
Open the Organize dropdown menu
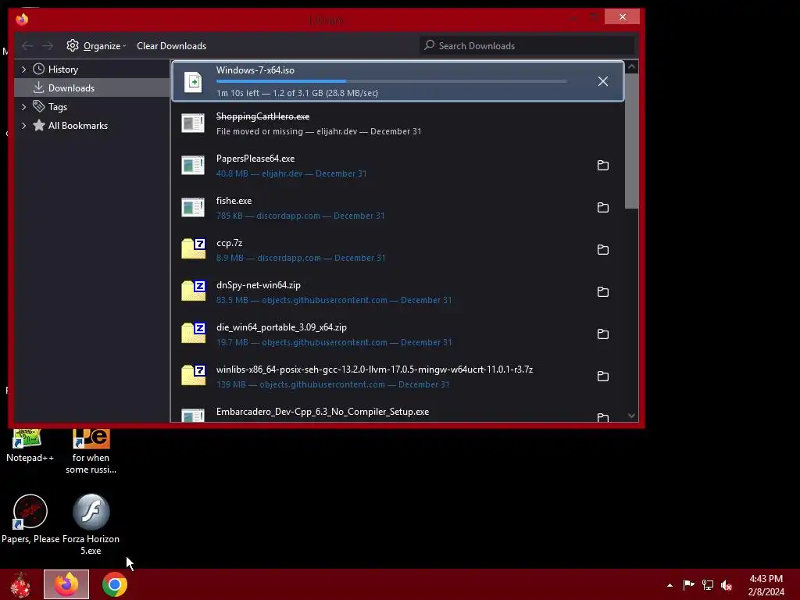click(96, 46)
